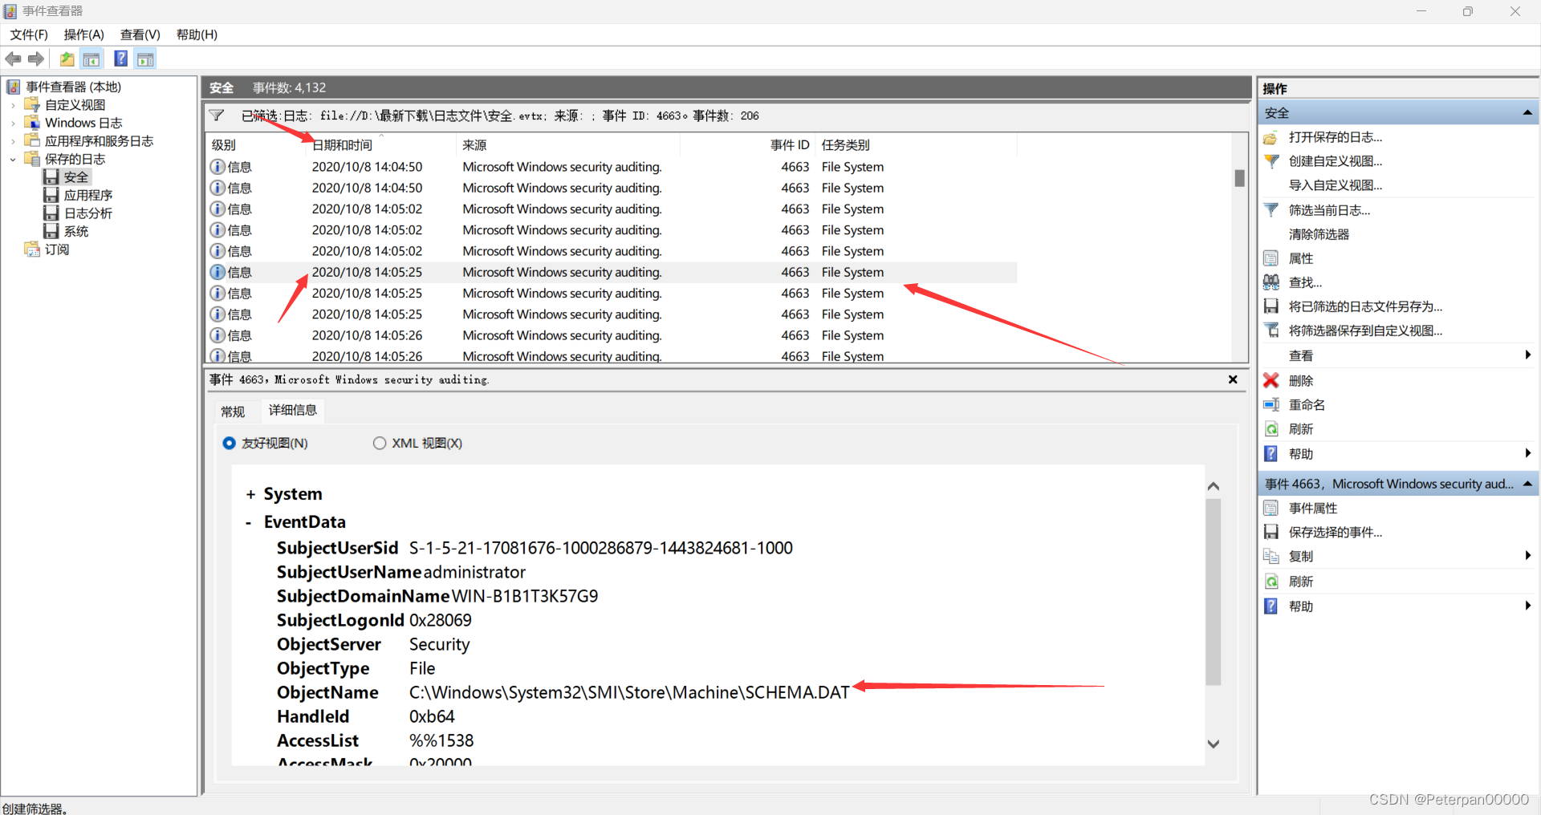Click the 将已筛选的日志文件另存为 save icon

point(1271,306)
